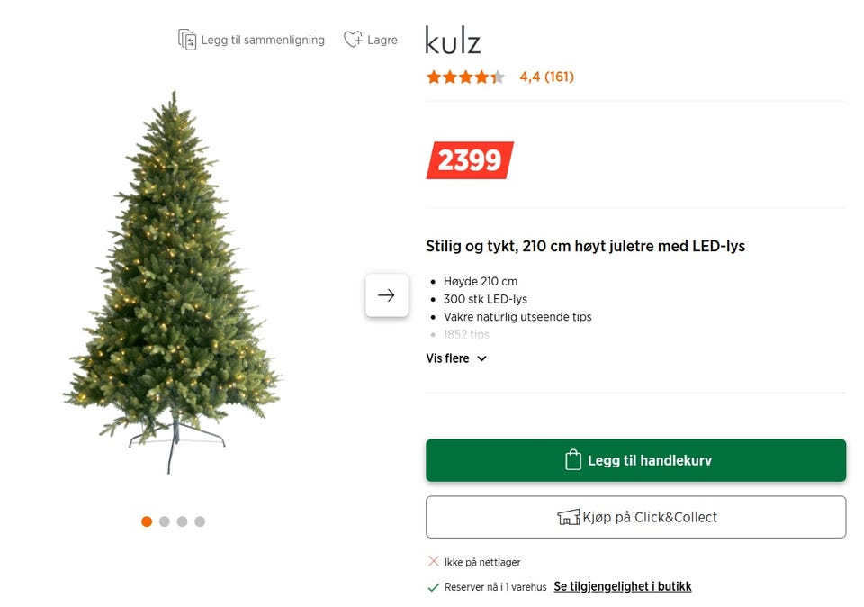Select the second carousel dot

pyautogui.click(x=164, y=521)
